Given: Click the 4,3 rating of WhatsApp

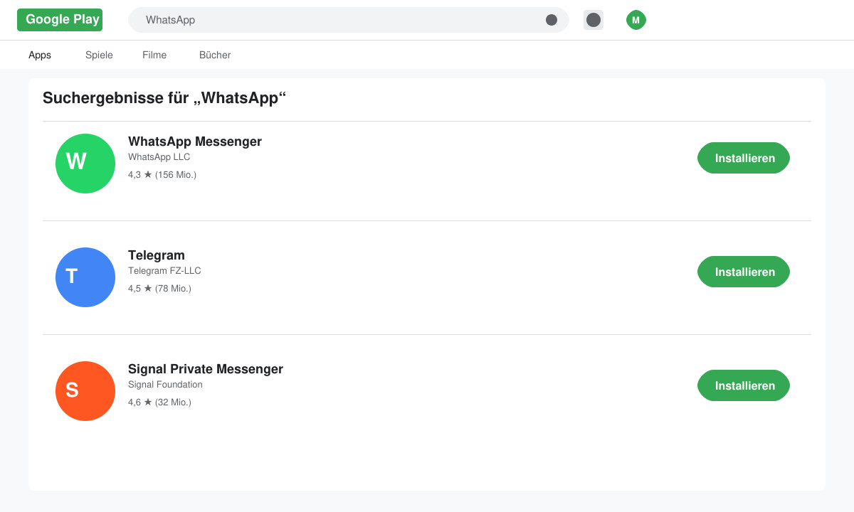Looking at the screenshot, I should 162,174.
